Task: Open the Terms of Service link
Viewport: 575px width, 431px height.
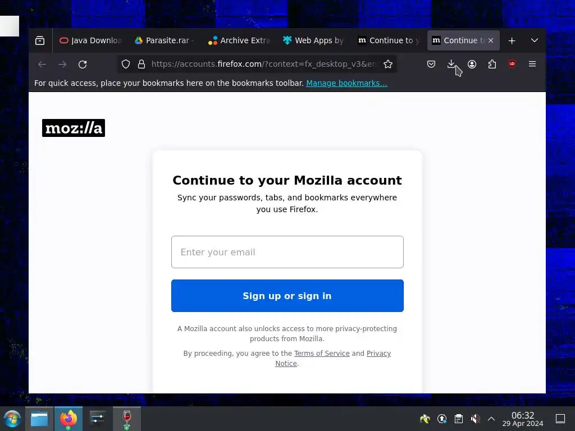Action: pyautogui.click(x=322, y=354)
